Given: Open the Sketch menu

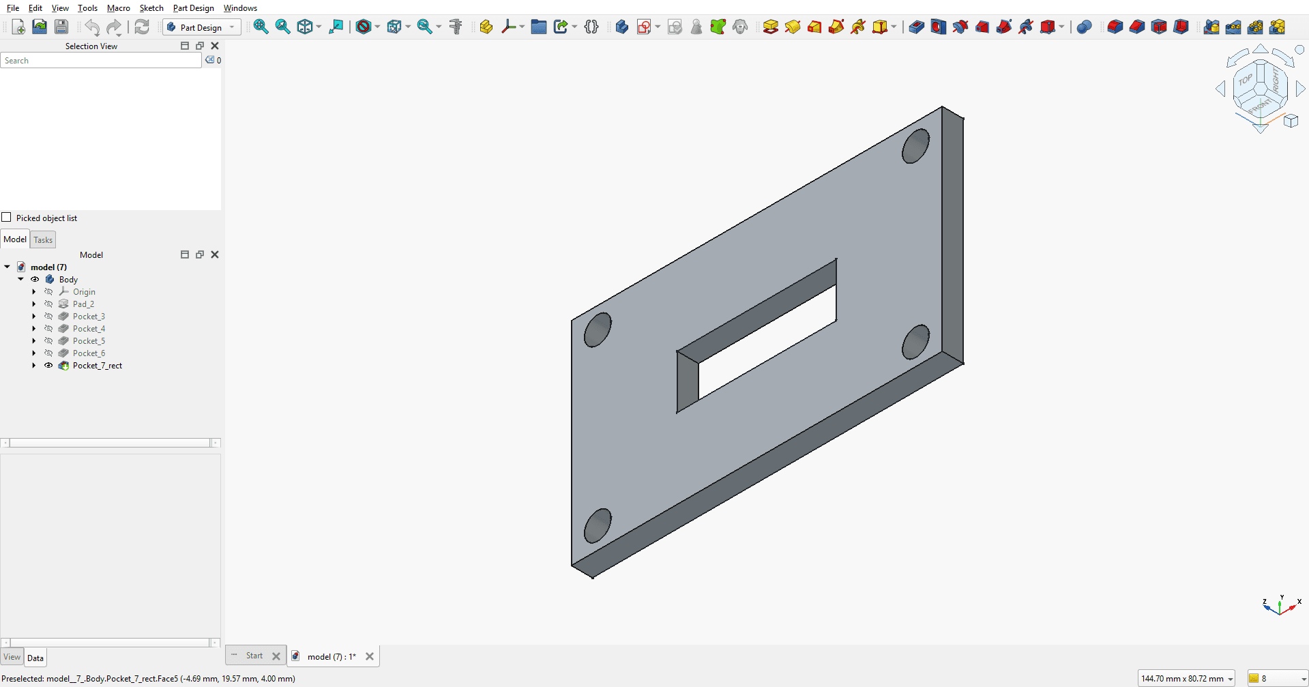Looking at the screenshot, I should (151, 8).
